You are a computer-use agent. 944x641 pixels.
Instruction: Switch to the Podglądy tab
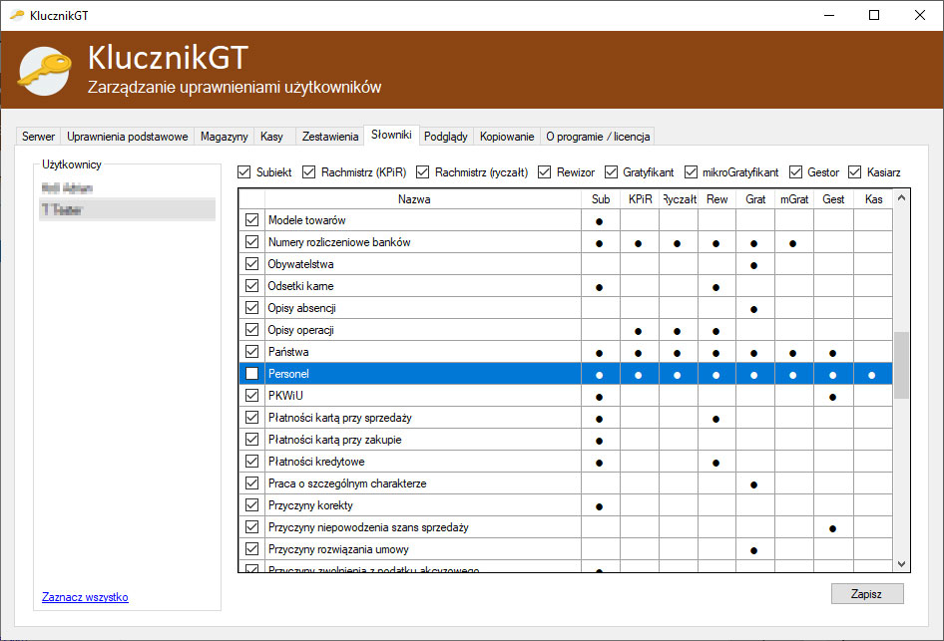(x=445, y=137)
